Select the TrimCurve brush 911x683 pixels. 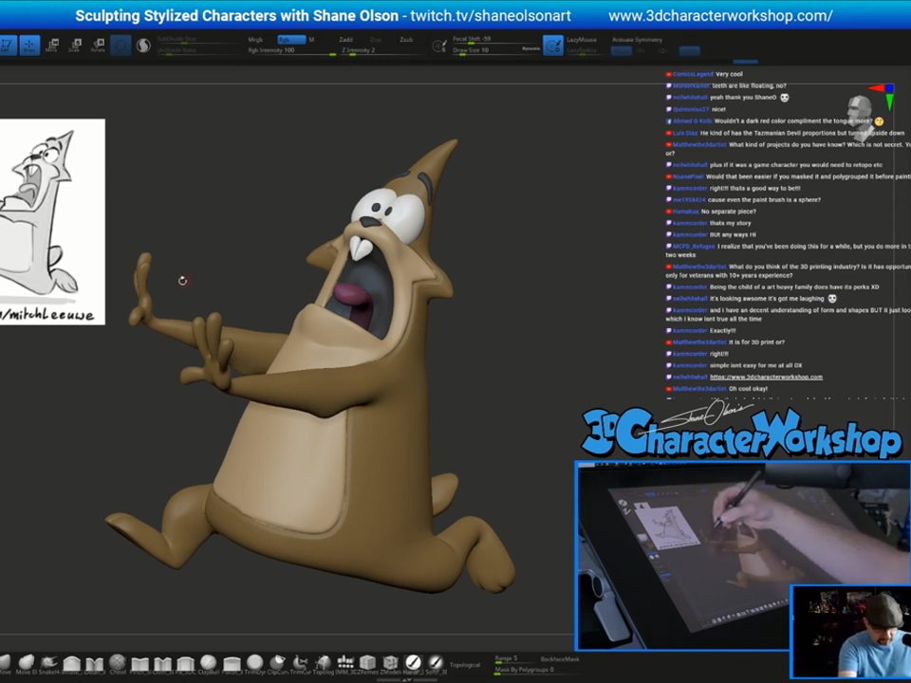point(300,662)
